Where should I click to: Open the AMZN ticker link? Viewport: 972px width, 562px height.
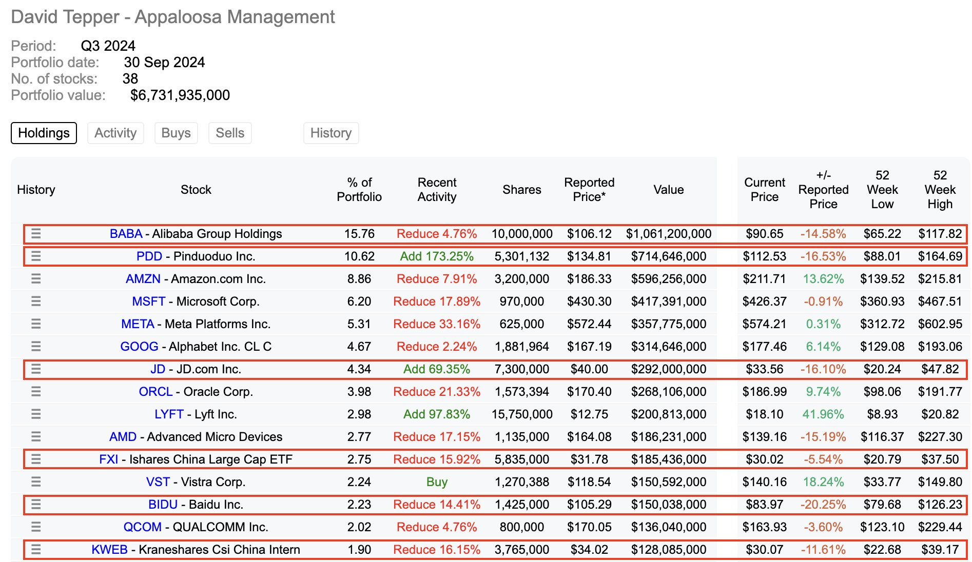tap(143, 279)
